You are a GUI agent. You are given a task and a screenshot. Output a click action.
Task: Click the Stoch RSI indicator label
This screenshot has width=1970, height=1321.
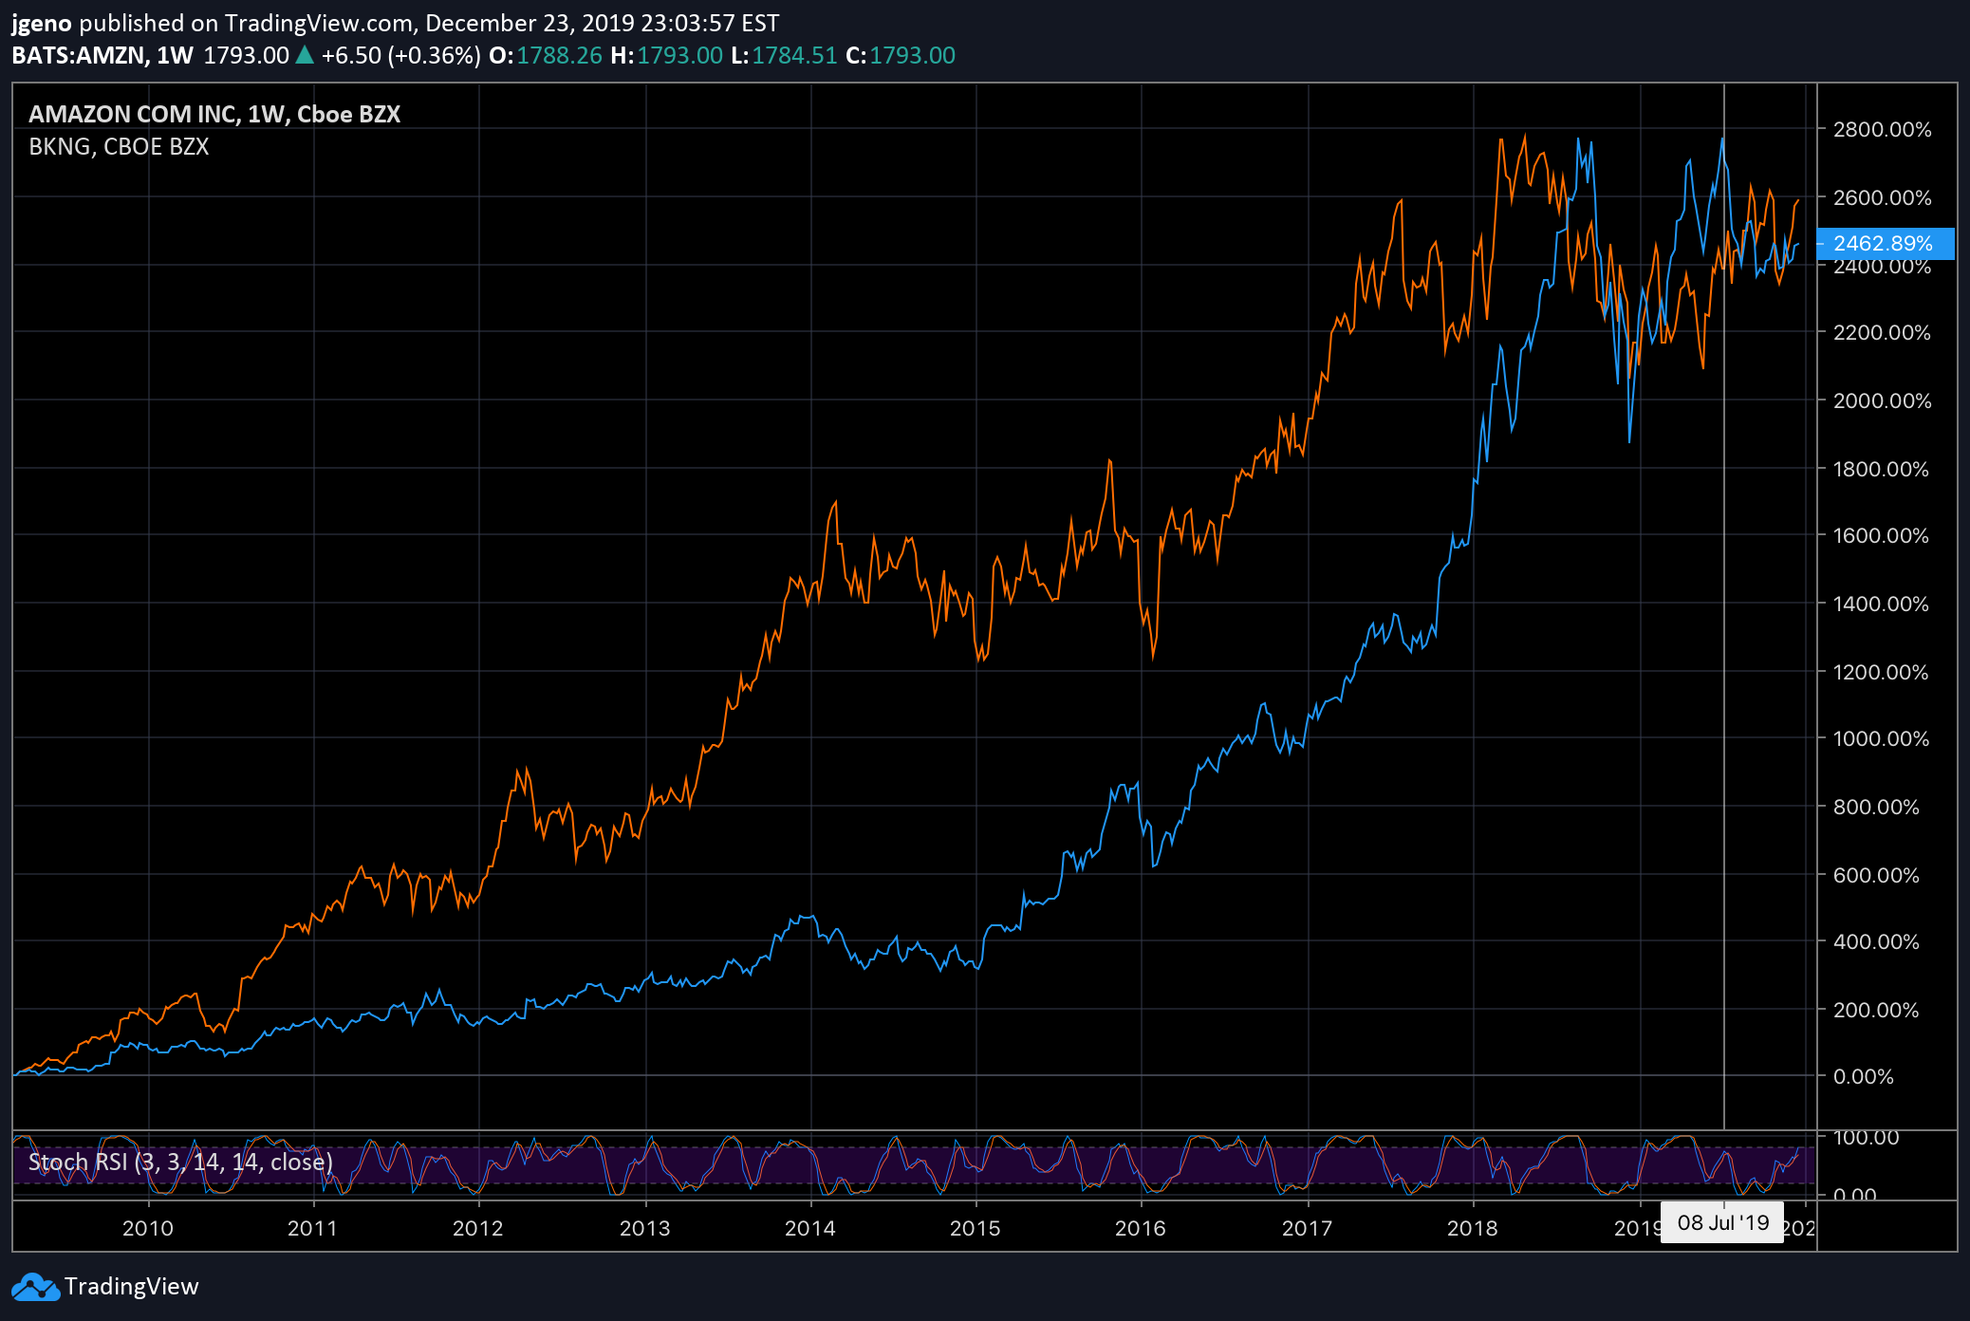pyautogui.click(x=180, y=1163)
